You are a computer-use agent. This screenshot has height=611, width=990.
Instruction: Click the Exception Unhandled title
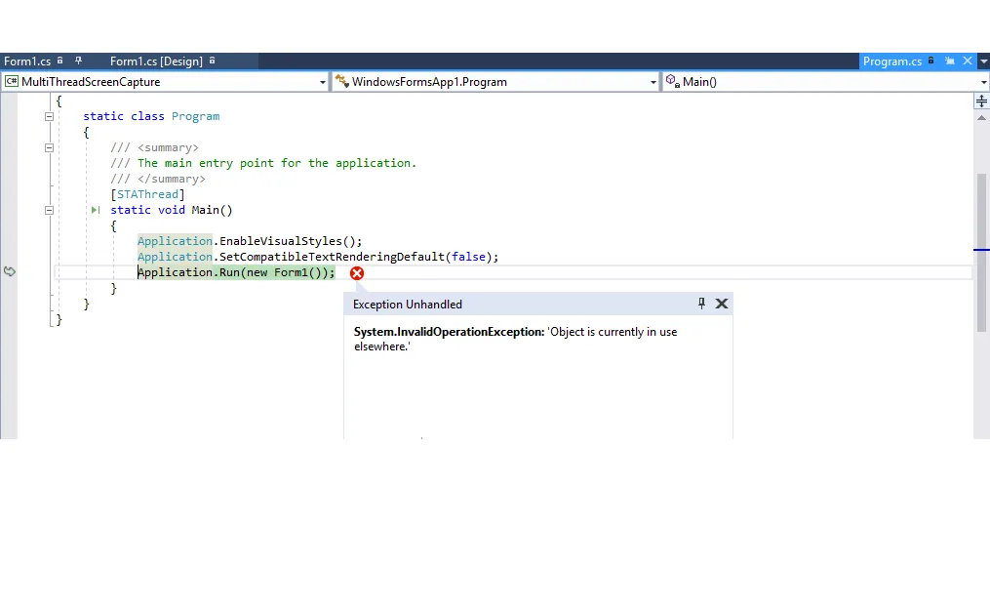coord(408,305)
